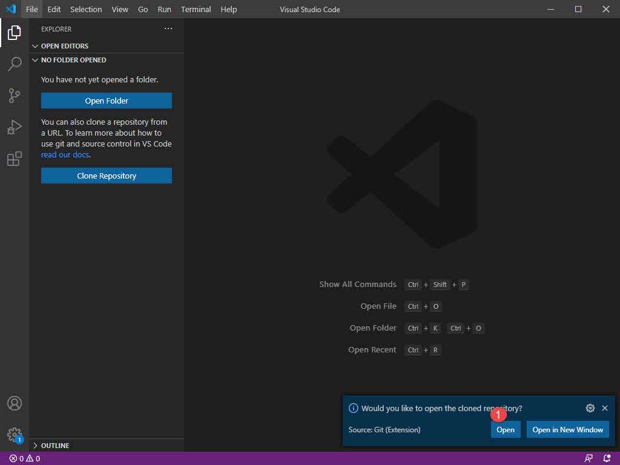
Task: Open the Manage gear icon
Action: [x=14, y=435]
